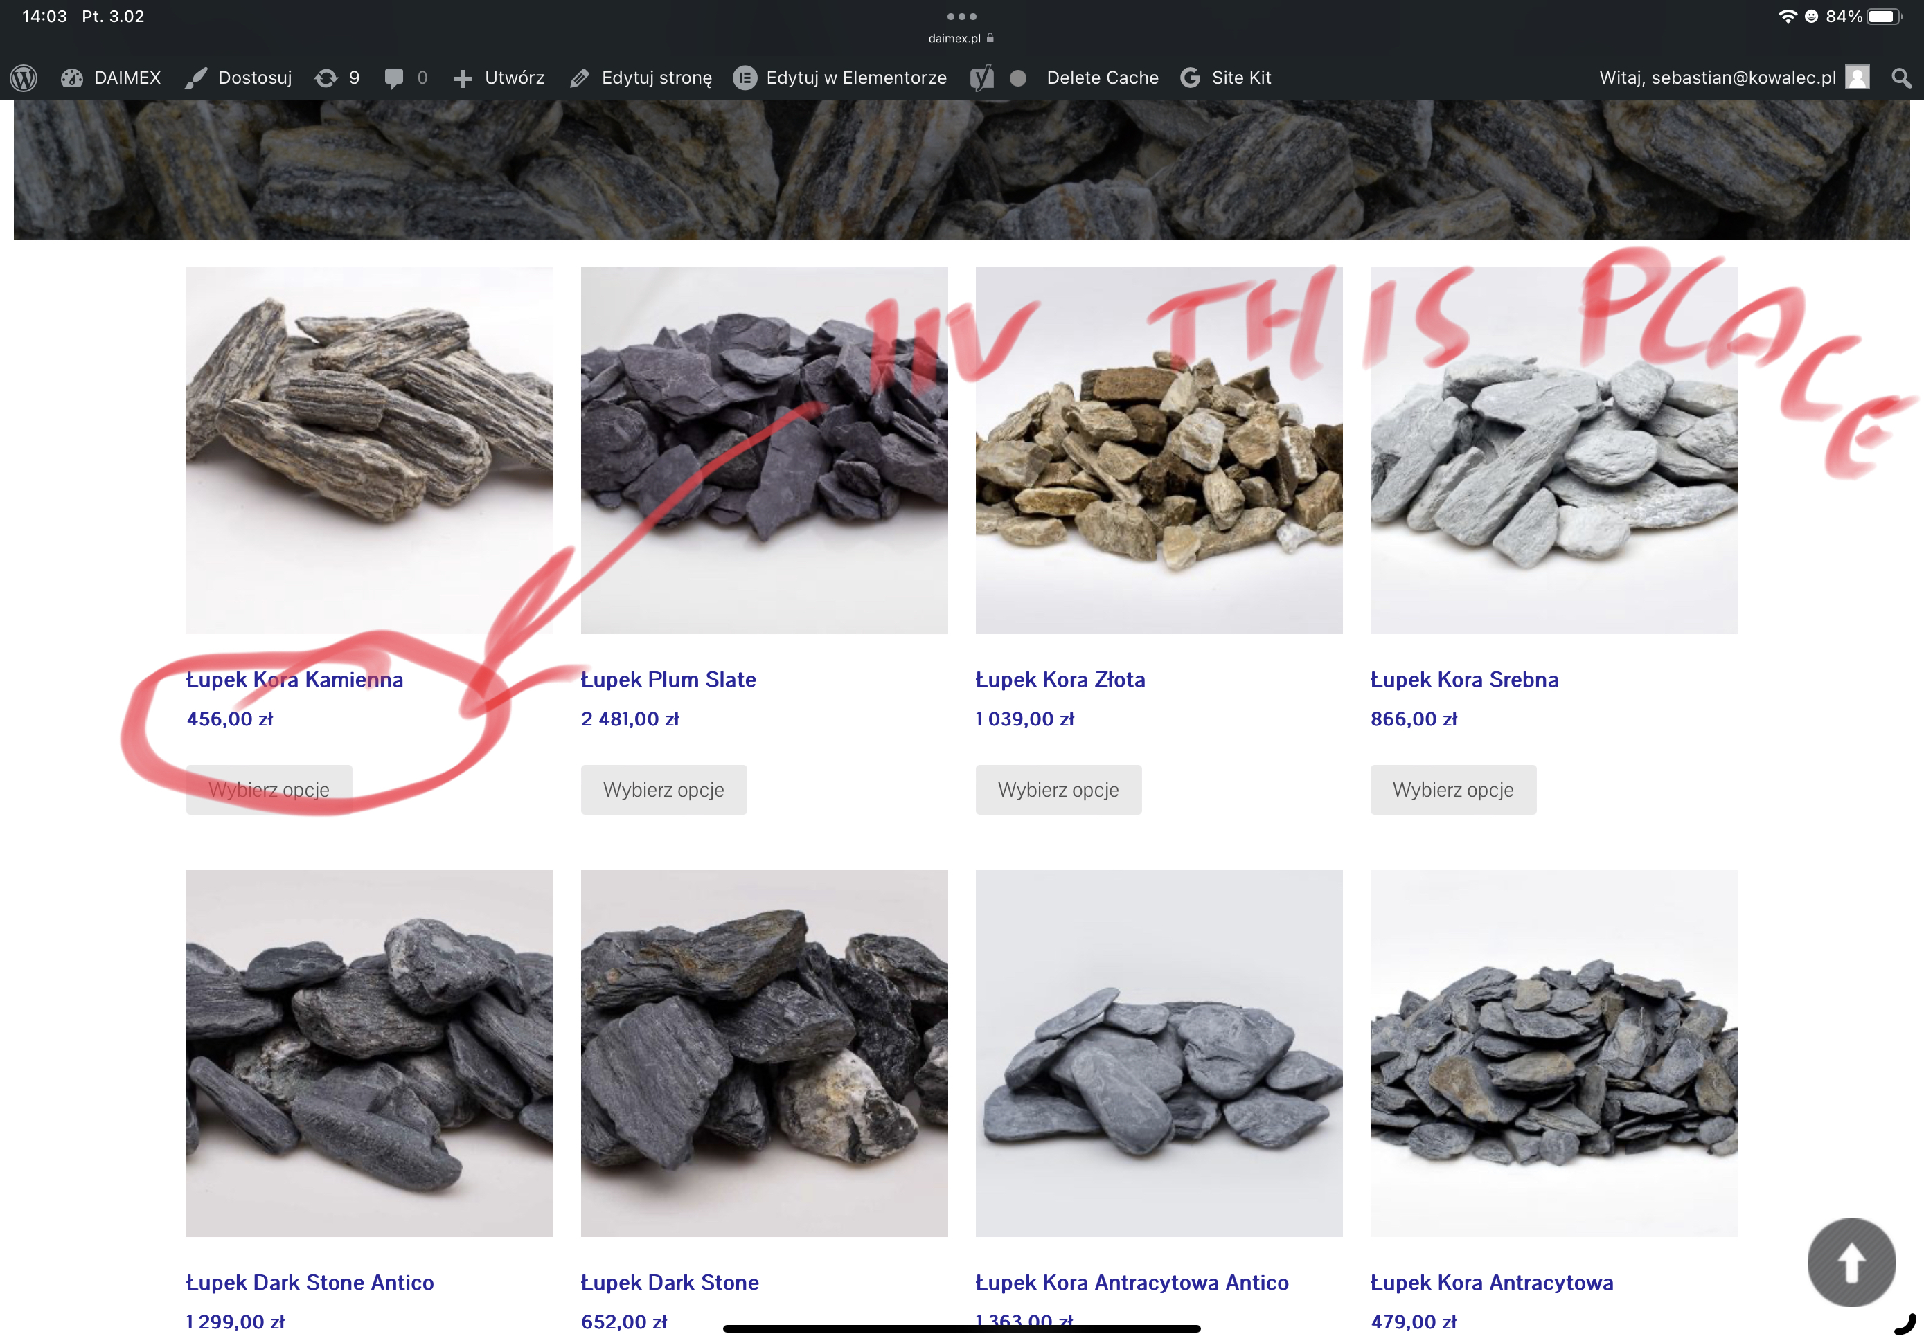This screenshot has width=1924, height=1343.
Task: Tap the battery 84% indicator
Action: point(1864,16)
